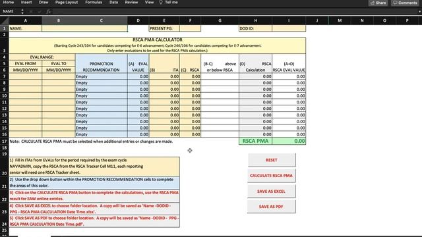This screenshot has height=237, width=422.
Task: Select column A header
Action: 26,20
